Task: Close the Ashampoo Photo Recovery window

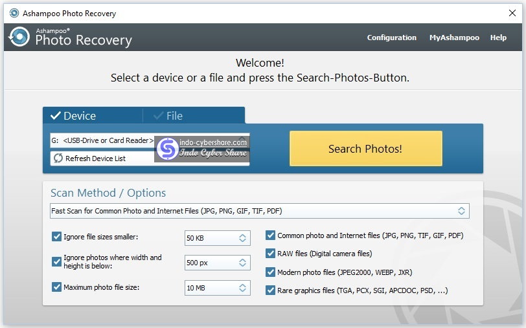Action: (512, 13)
